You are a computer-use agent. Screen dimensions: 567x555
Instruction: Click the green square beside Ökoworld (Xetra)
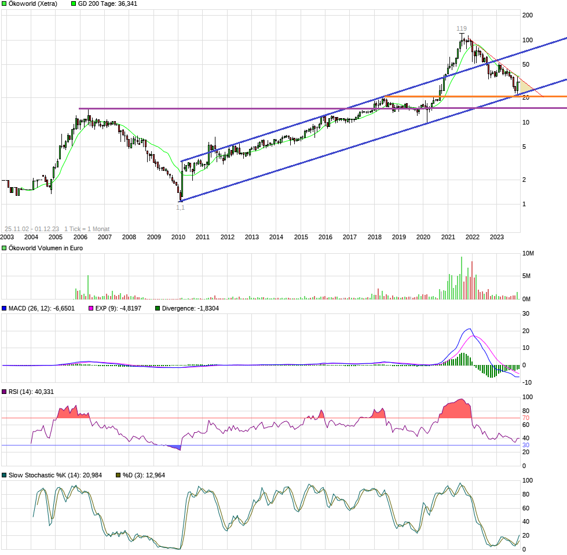point(4,3)
